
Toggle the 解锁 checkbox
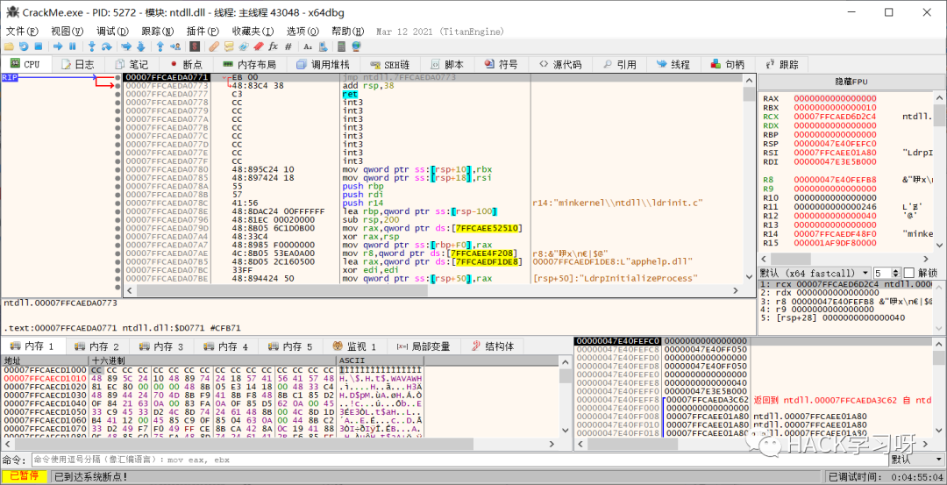[x=908, y=273]
